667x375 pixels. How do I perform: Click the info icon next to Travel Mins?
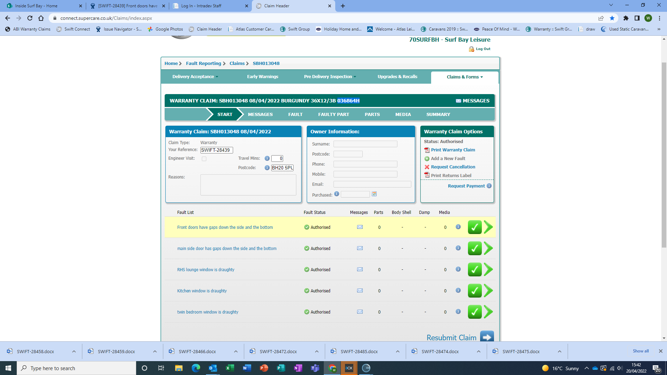coord(267,158)
